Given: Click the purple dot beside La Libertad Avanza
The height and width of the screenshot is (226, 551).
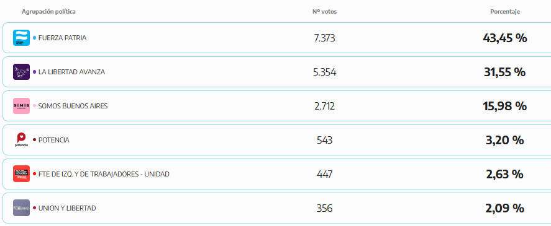Looking at the screenshot, I should tap(34, 72).
